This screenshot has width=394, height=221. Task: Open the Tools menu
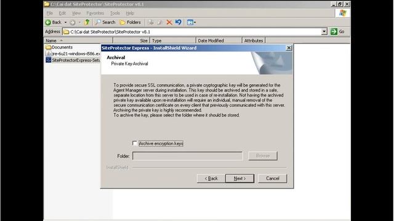point(115,13)
